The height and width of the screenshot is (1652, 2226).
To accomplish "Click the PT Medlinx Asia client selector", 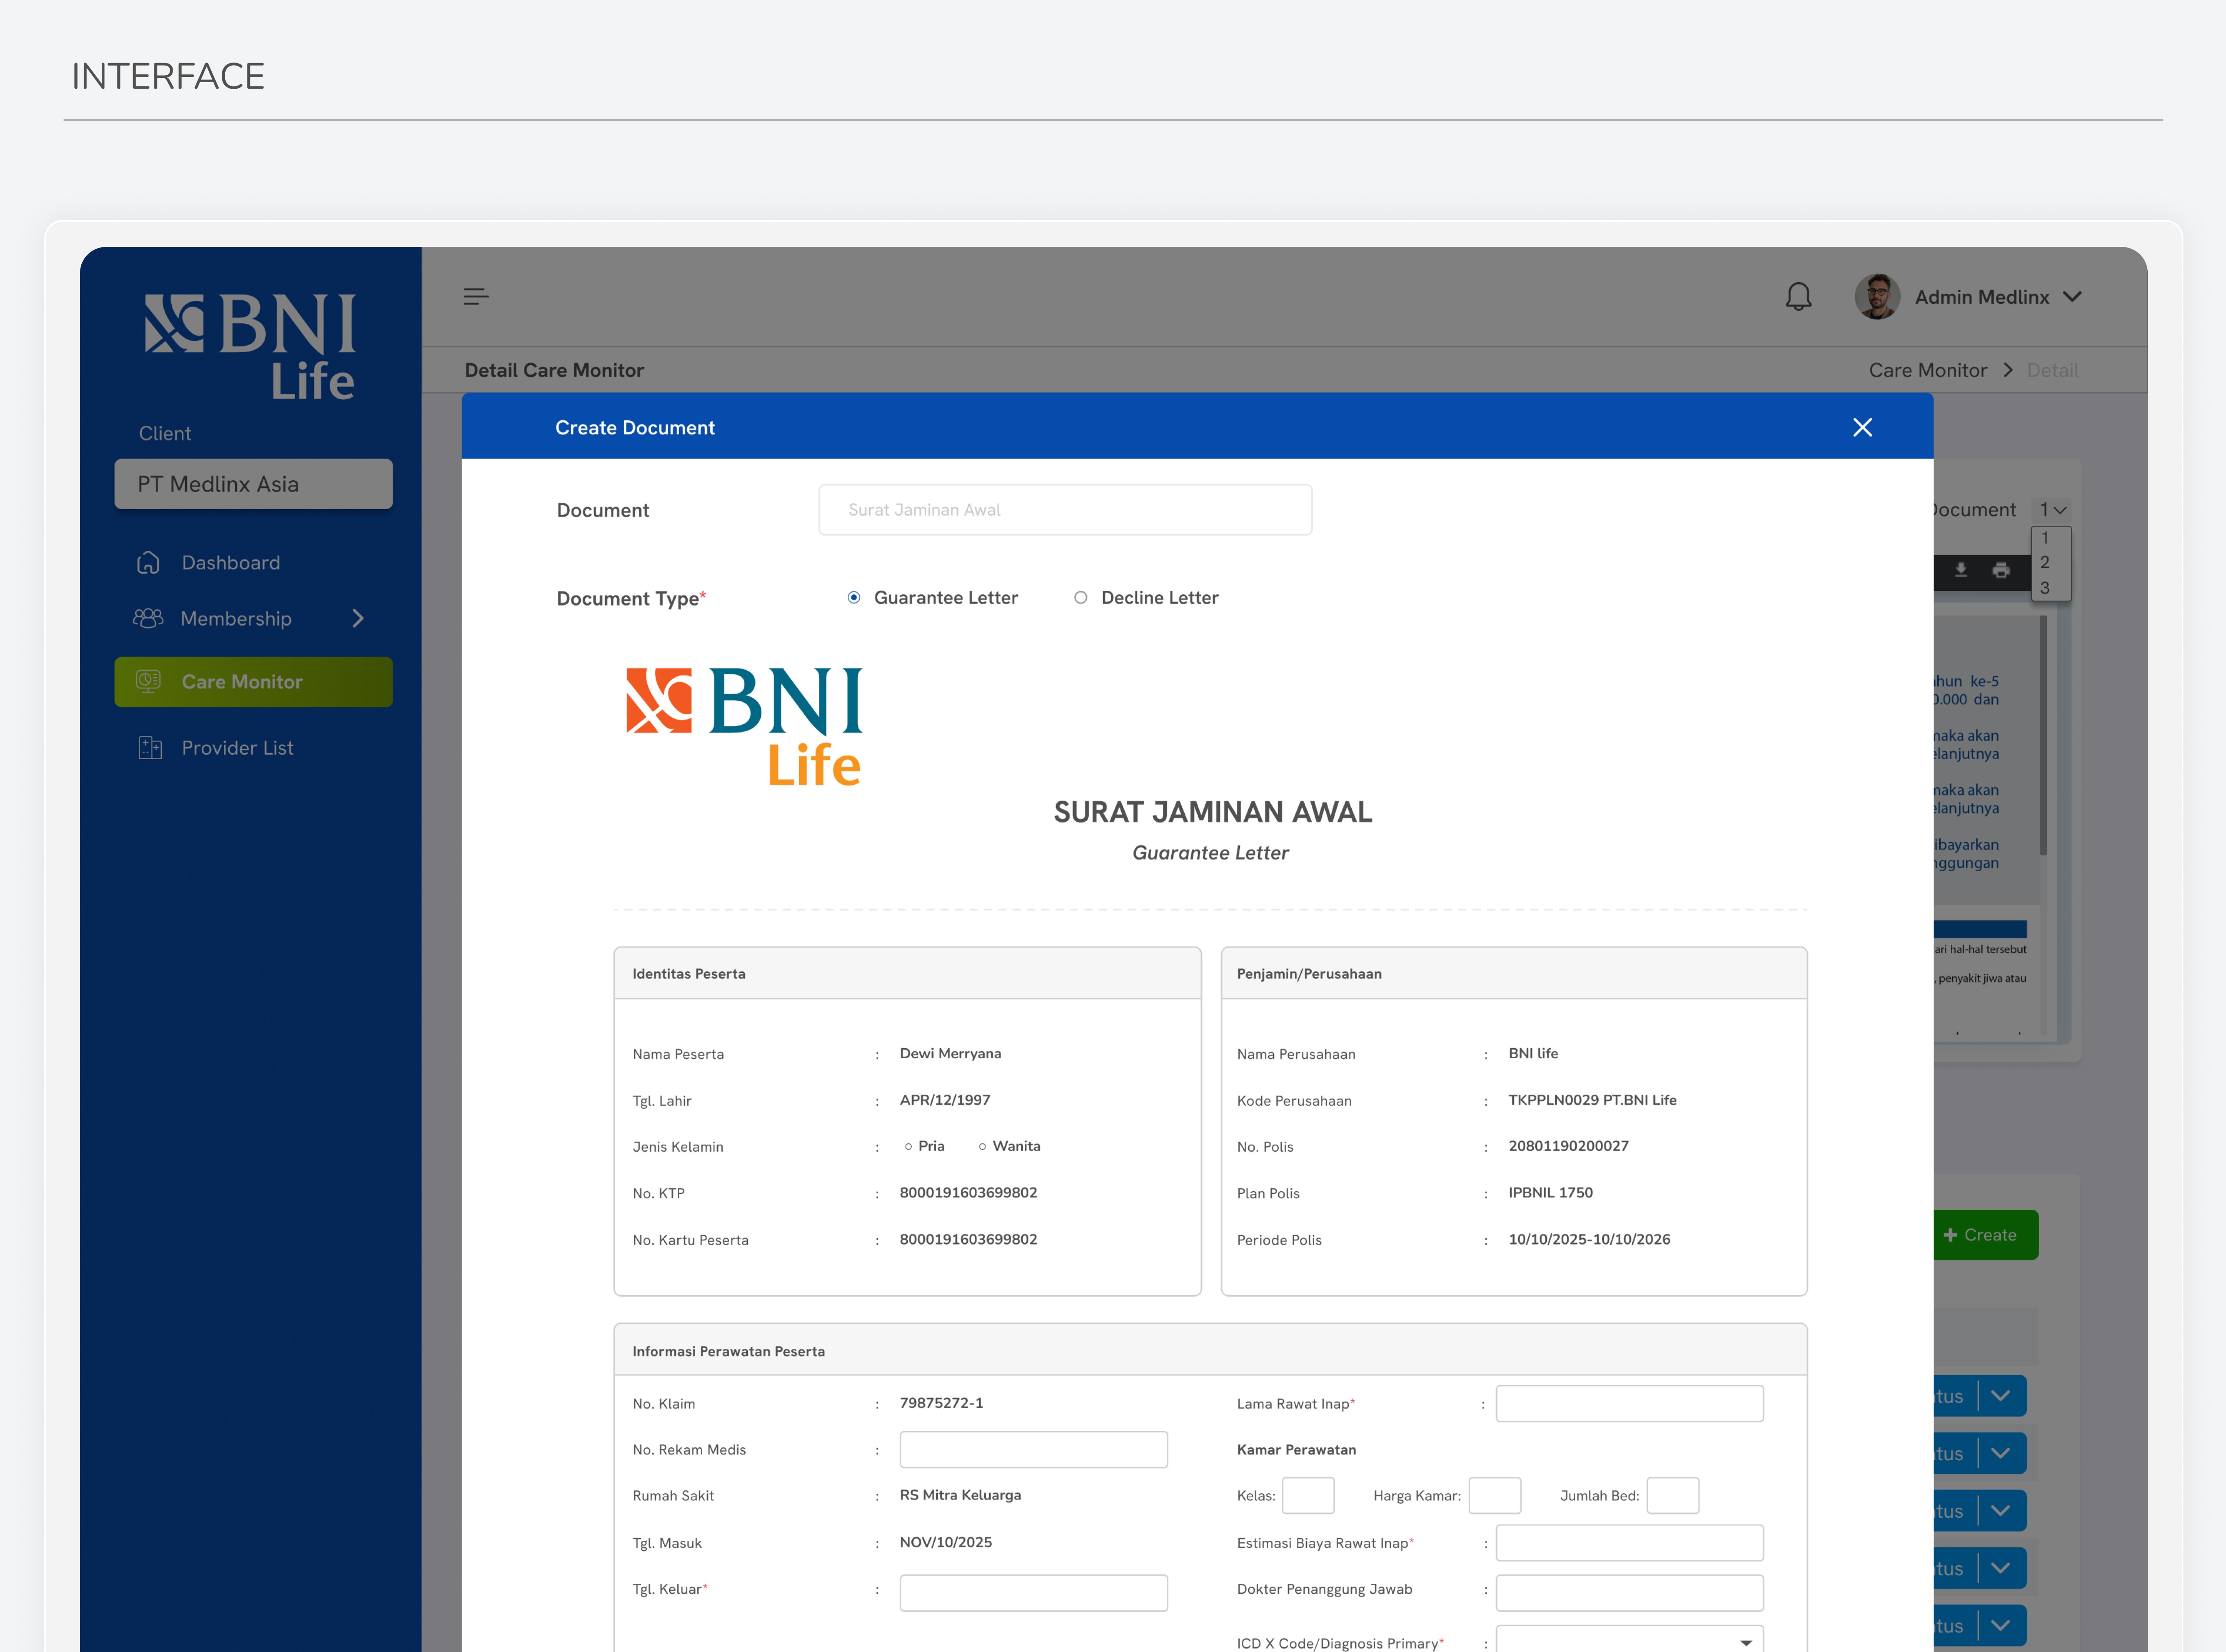I will point(253,484).
